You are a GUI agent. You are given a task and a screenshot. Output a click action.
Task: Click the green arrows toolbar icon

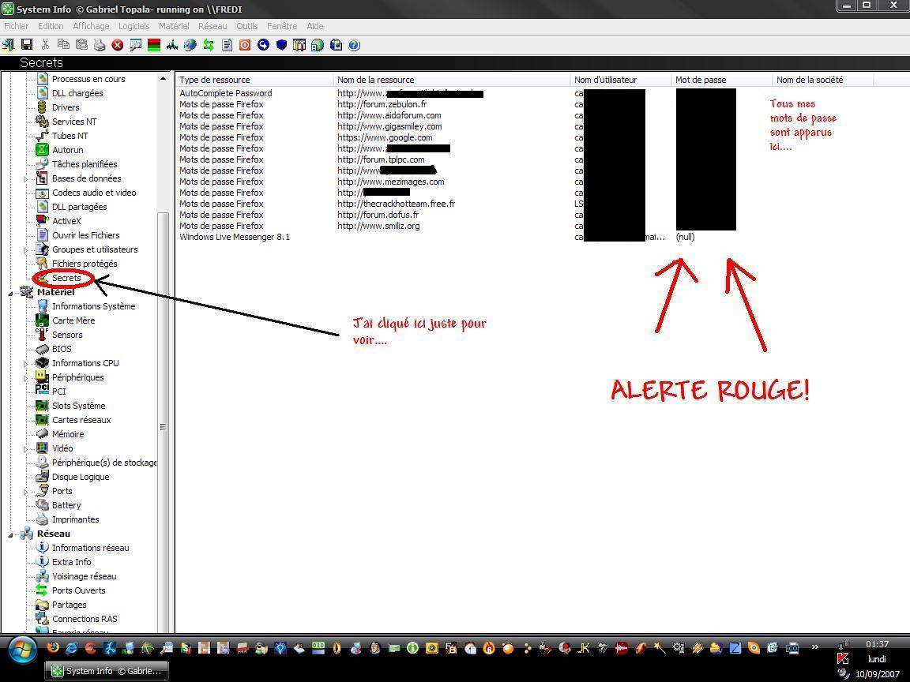pyautogui.click(x=209, y=45)
